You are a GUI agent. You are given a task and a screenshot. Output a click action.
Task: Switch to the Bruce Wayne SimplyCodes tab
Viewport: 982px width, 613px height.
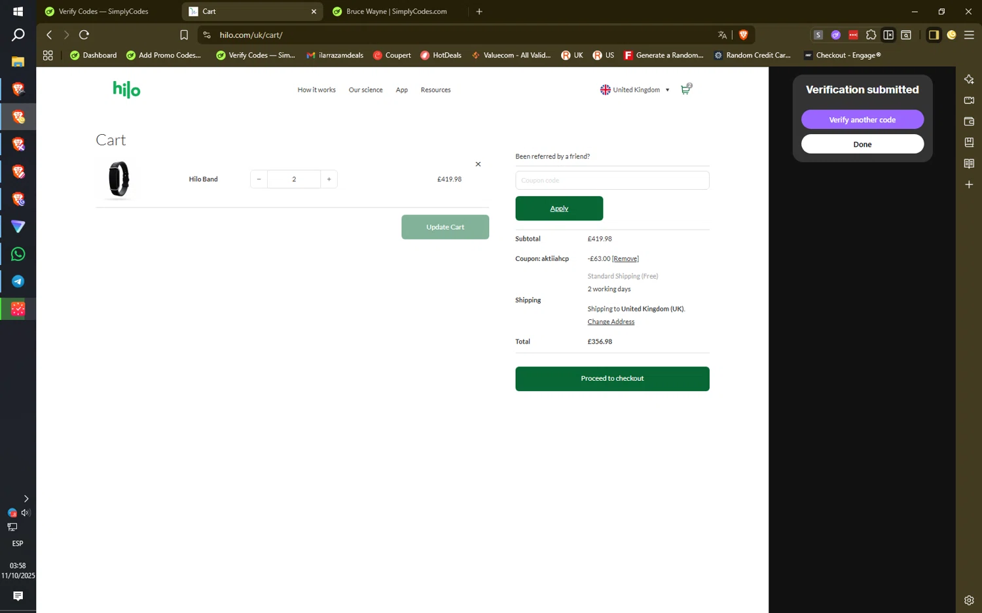pyautogui.click(x=396, y=11)
